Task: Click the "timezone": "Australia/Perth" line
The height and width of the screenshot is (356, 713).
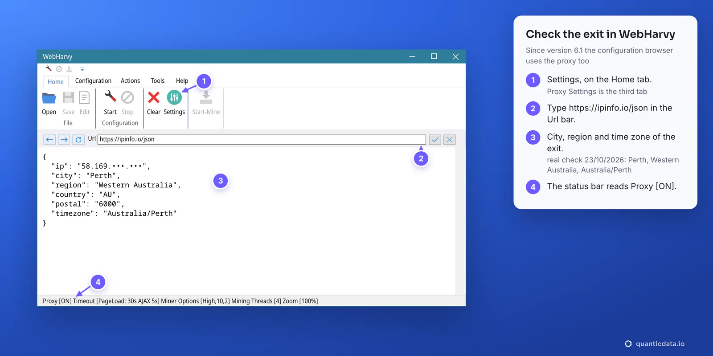Action: pyautogui.click(x=114, y=213)
